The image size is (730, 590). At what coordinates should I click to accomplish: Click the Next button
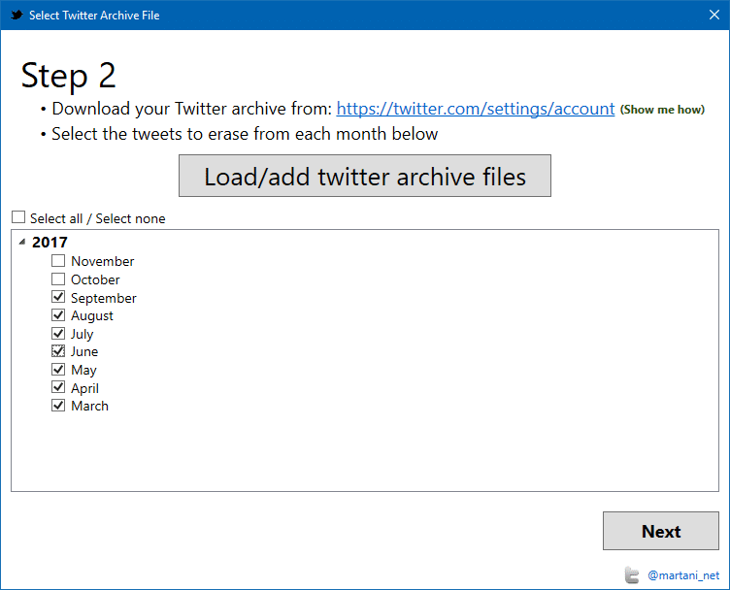coord(661,531)
